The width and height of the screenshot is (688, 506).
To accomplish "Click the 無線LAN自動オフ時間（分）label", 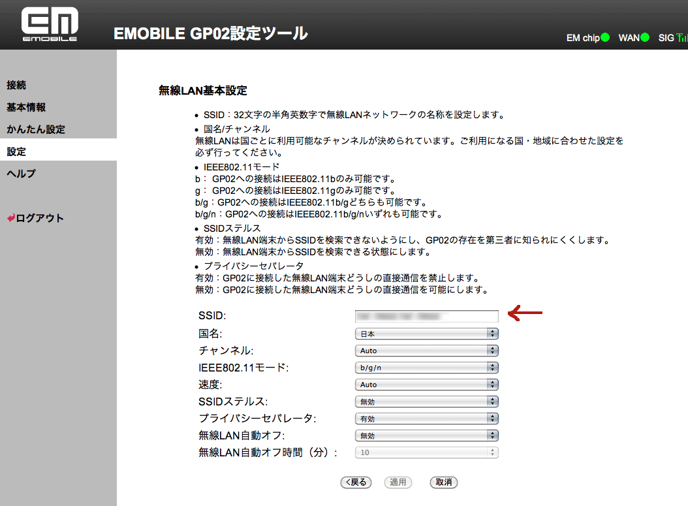I will click(x=268, y=452).
